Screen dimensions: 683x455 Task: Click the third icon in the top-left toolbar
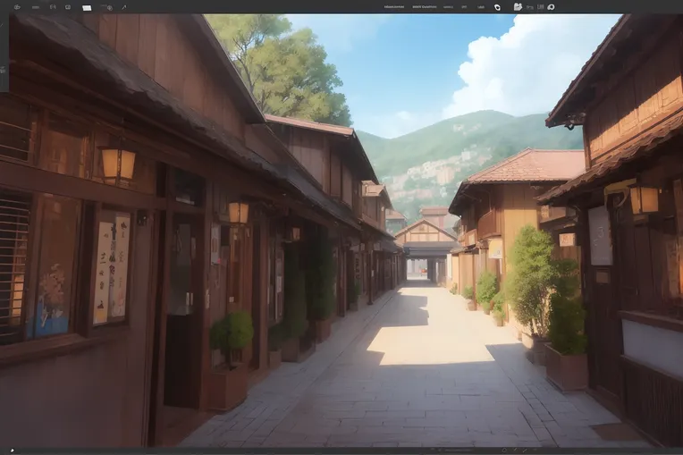point(52,7)
